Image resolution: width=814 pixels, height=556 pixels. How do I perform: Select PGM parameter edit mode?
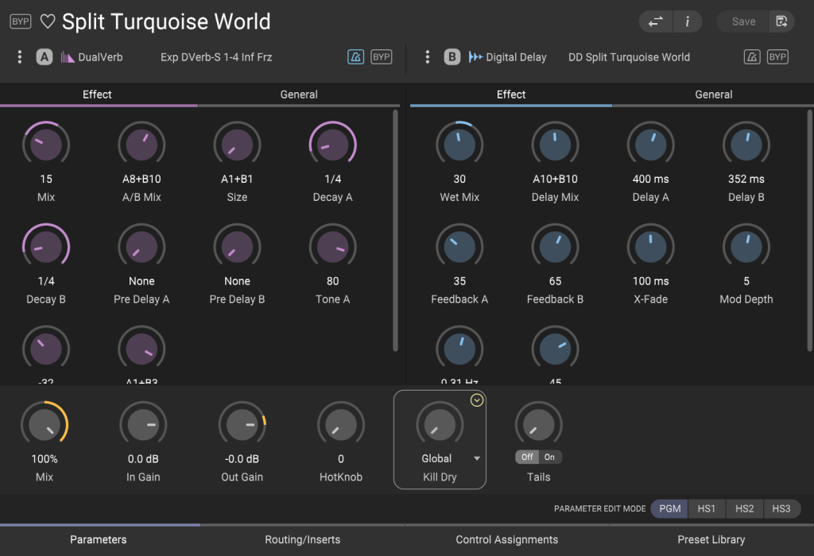(x=669, y=509)
